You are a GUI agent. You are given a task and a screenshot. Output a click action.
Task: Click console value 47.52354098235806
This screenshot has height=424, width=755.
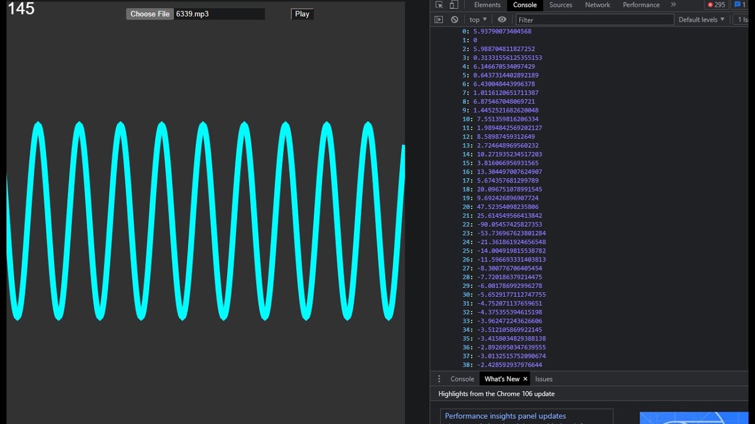coord(508,207)
